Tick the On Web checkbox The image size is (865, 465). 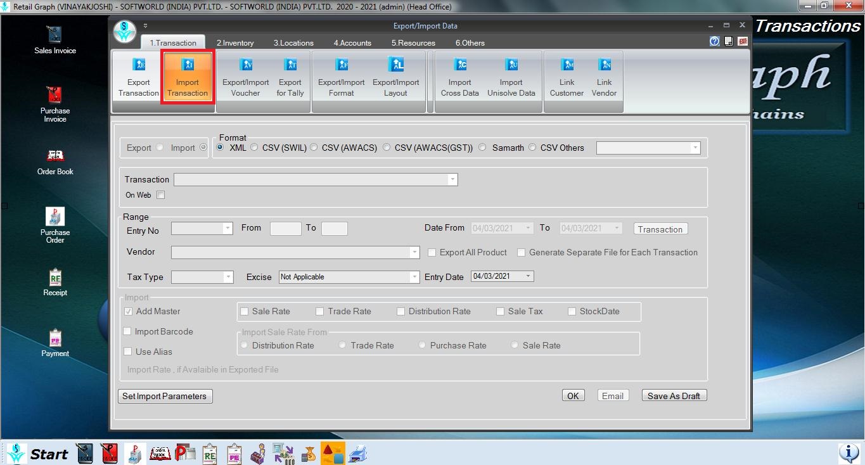(161, 195)
